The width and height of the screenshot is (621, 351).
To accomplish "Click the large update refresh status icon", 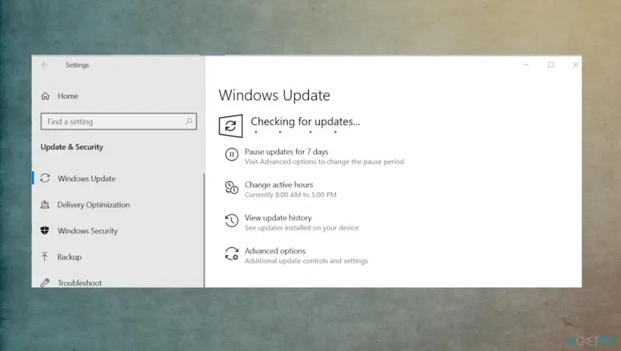I will click(x=230, y=126).
